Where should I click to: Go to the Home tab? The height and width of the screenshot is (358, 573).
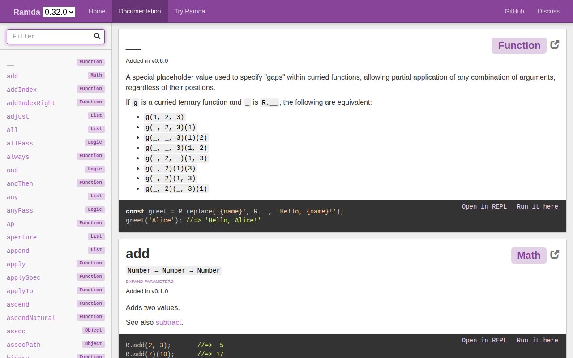click(97, 11)
